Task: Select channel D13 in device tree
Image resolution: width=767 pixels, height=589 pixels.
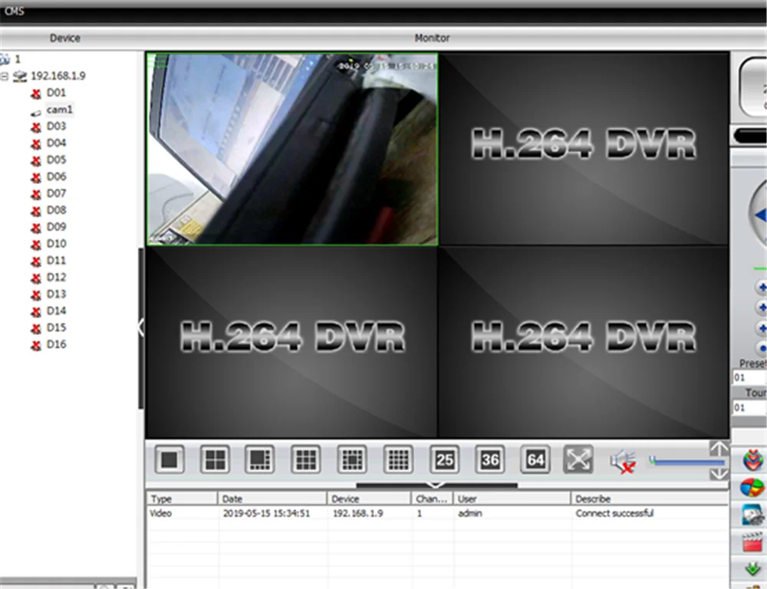Action: tap(56, 294)
